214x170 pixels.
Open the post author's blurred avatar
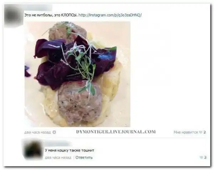[14, 16]
